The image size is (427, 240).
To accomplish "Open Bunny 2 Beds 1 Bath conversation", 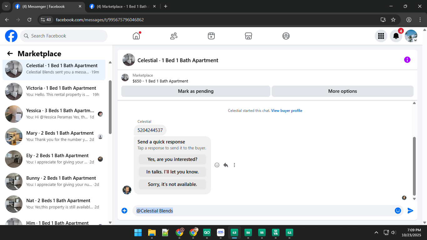I will click(x=54, y=181).
